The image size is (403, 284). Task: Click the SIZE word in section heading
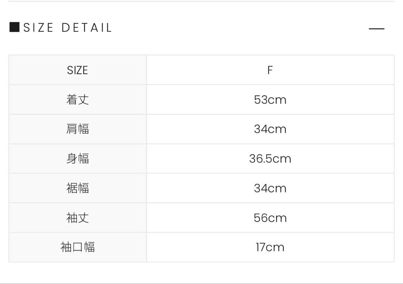tap(38, 28)
